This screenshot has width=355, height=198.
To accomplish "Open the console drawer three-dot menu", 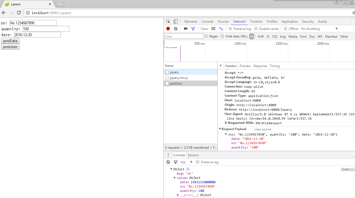I will [168, 155].
